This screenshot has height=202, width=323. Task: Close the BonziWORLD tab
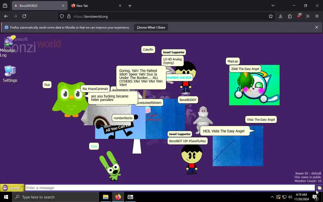63,6
